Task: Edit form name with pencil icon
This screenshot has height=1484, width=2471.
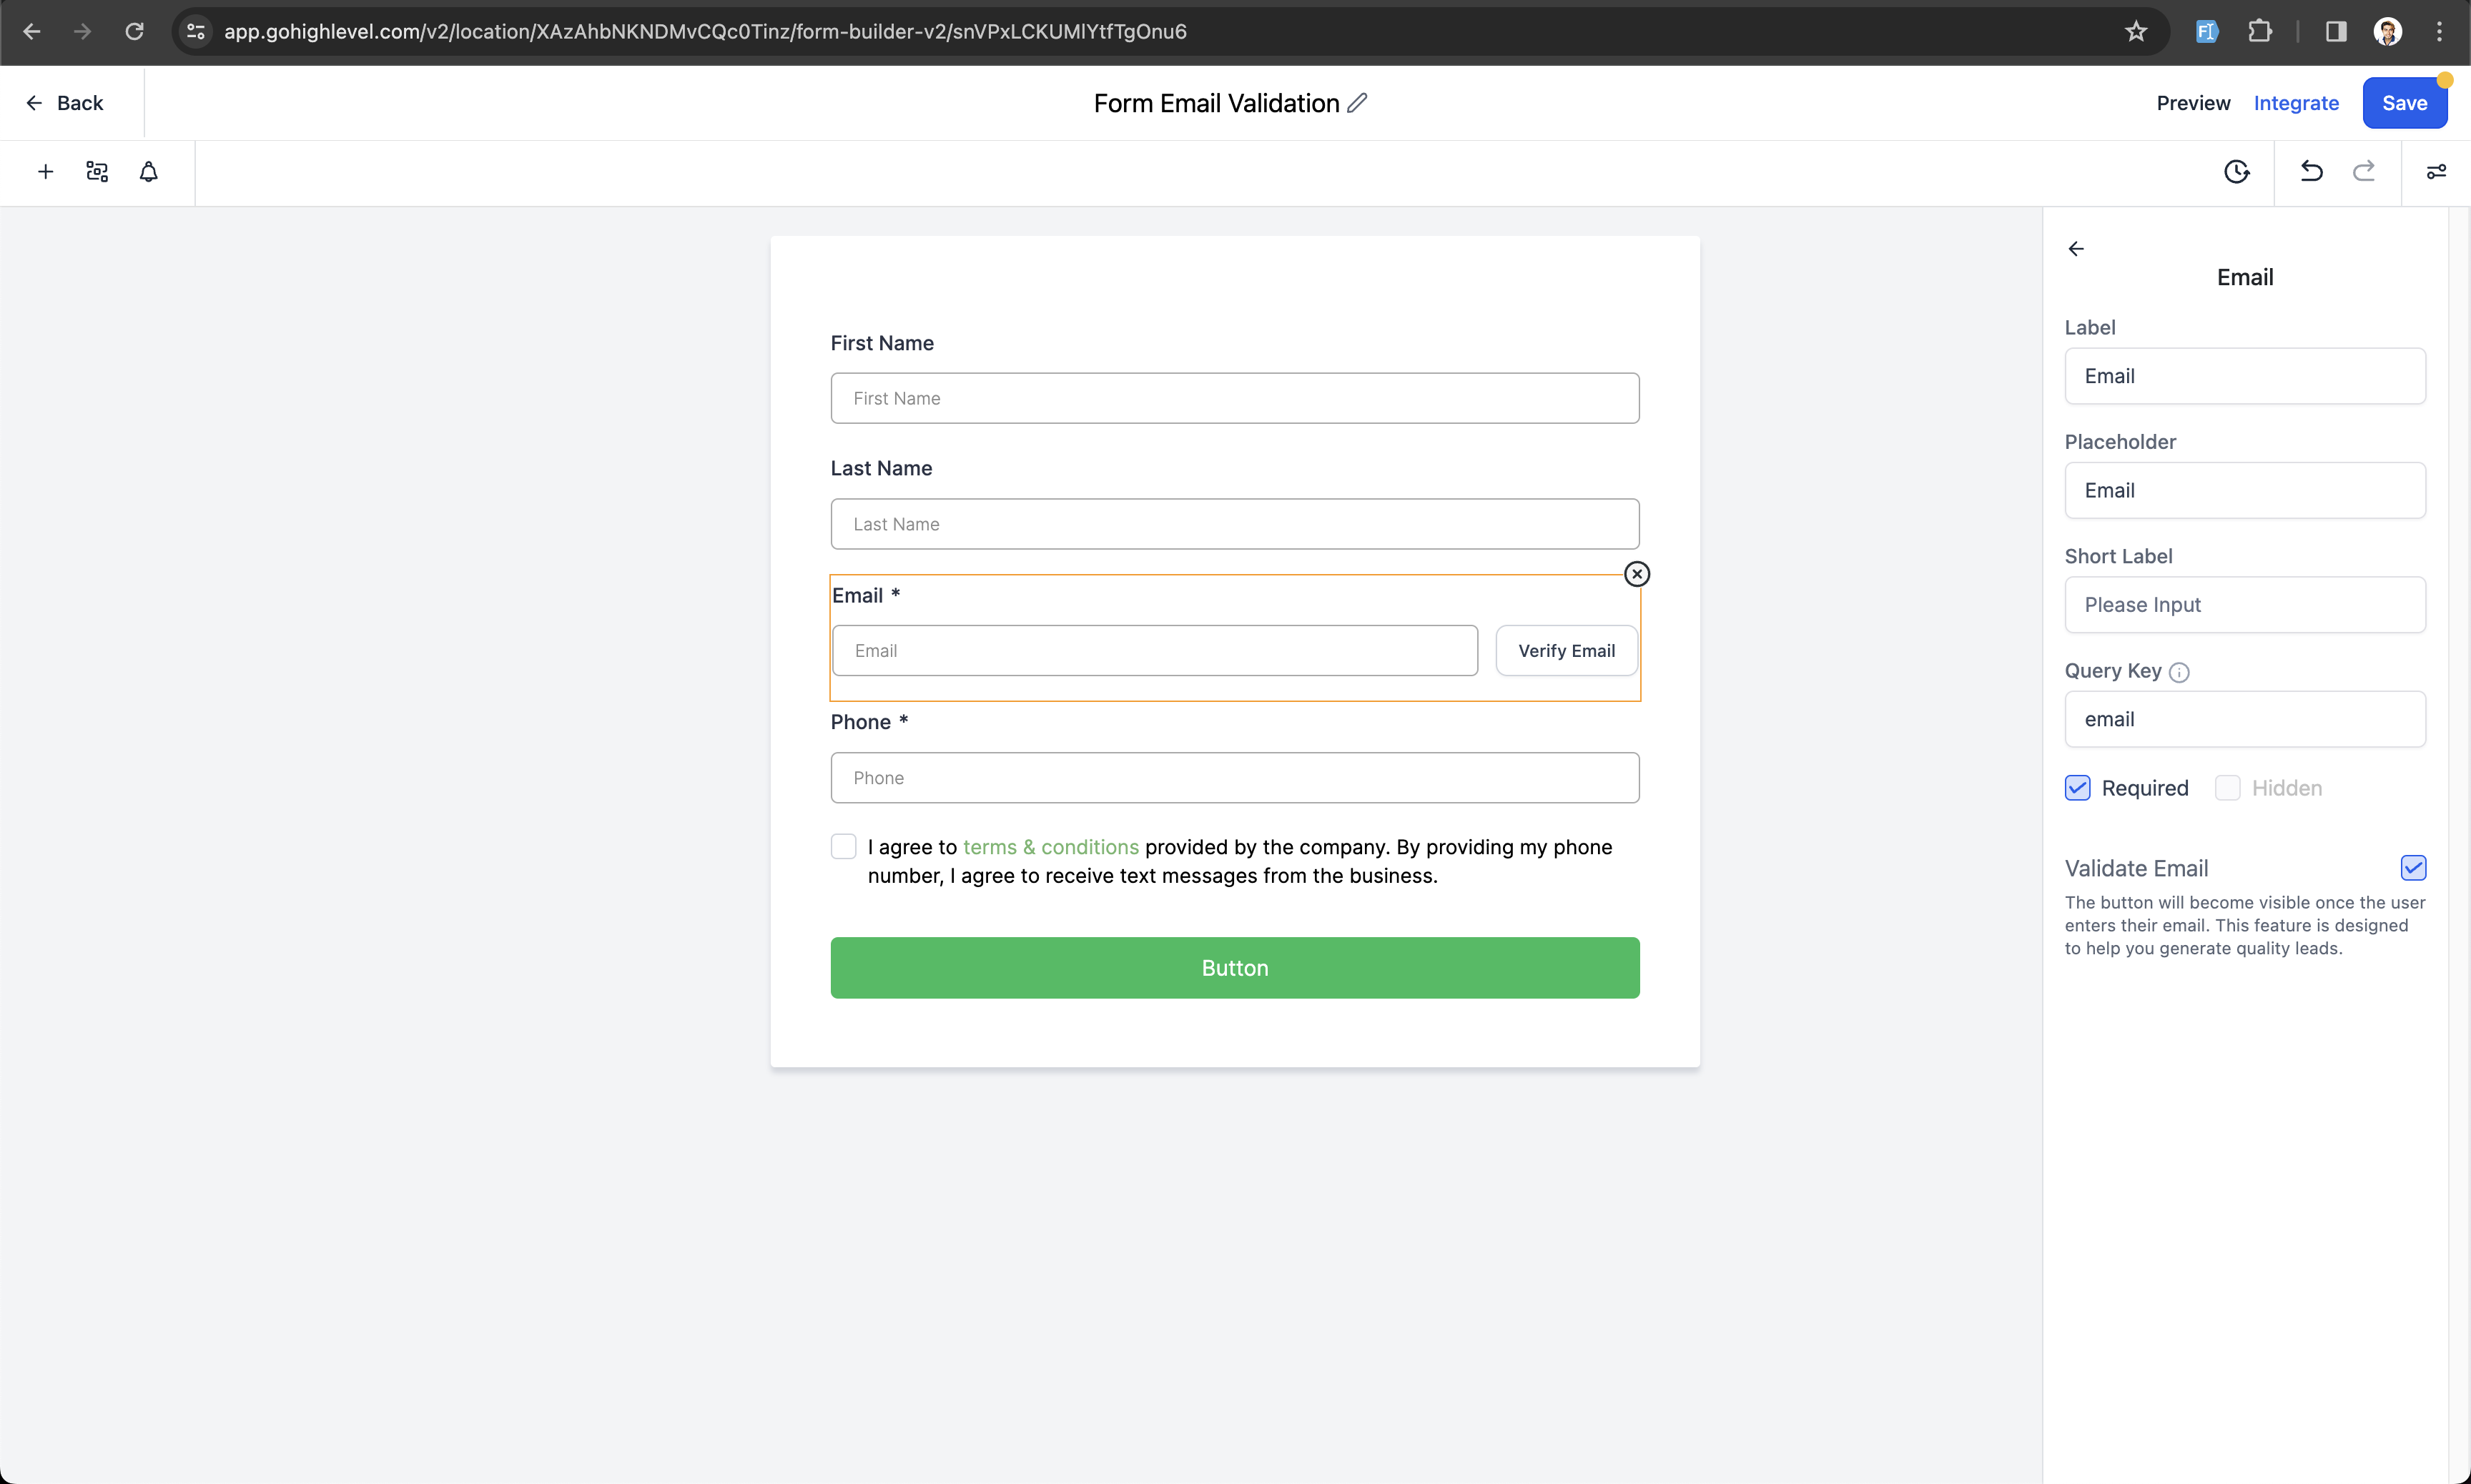Action: pos(1357,103)
